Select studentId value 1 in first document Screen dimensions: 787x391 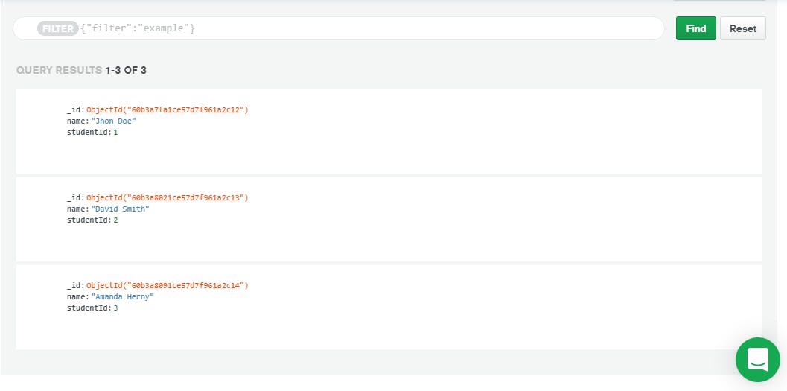tap(115, 133)
